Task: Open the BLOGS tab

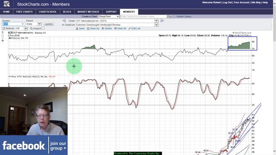Action: pos(67,12)
